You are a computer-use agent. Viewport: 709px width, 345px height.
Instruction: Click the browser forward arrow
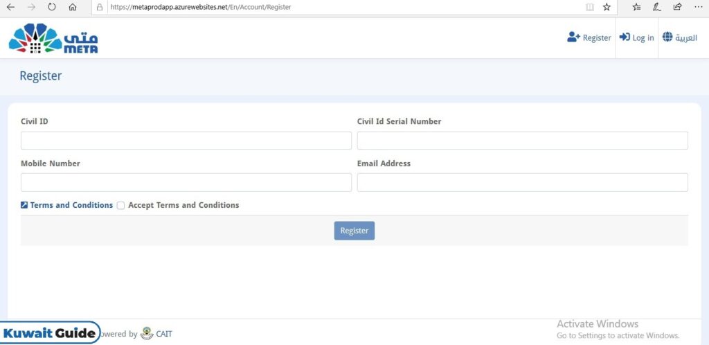coord(30,7)
